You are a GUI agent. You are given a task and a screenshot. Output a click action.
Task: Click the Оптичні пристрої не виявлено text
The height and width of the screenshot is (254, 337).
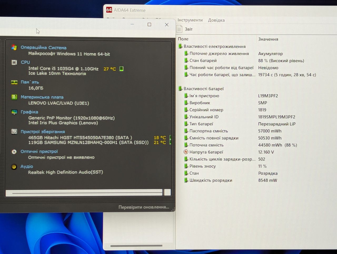(x=61, y=157)
